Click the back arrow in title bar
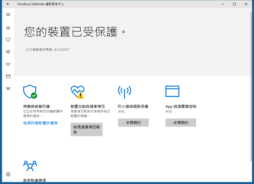The width and height of the screenshot is (254, 184). point(8,4)
